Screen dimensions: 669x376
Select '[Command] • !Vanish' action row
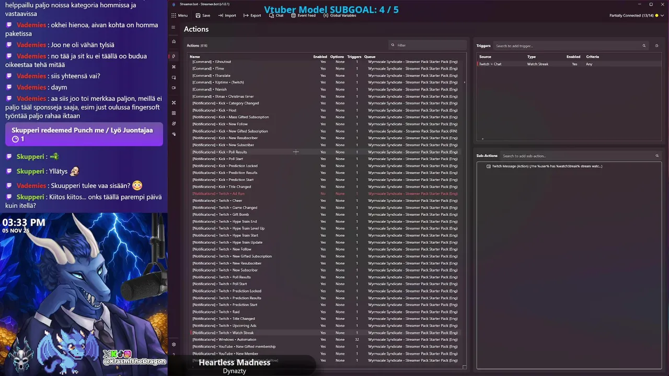(326, 89)
